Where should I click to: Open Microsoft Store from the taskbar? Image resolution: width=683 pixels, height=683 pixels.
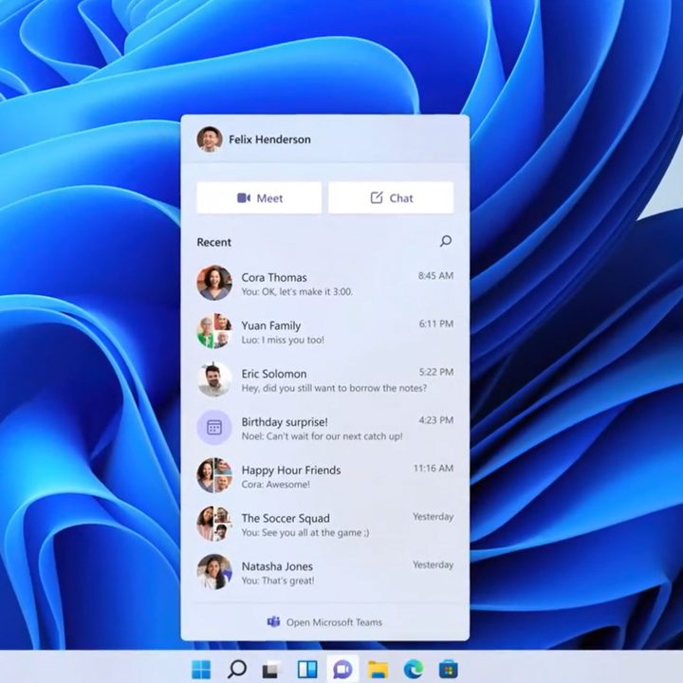tap(448, 669)
